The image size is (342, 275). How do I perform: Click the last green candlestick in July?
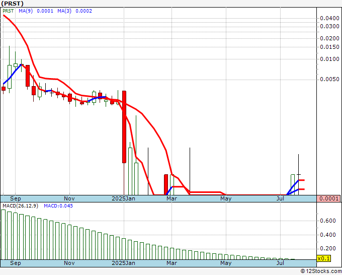point(293,184)
